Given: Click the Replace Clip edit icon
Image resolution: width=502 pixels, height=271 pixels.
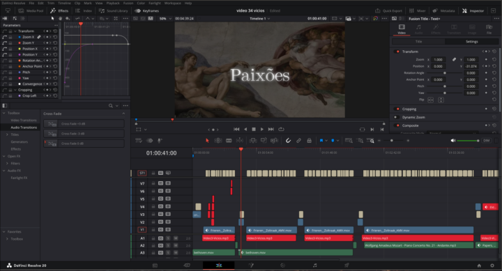Looking at the screenshot, I should click(275, 141).
